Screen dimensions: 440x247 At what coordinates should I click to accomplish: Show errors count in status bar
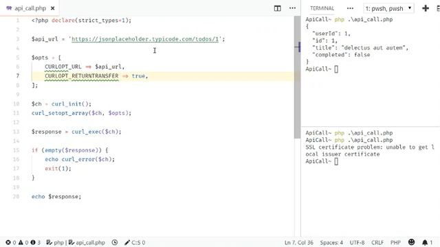[11, 242]
